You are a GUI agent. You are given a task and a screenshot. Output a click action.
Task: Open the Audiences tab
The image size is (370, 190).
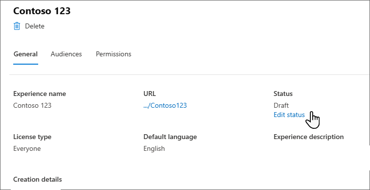(x=66, y=54)
